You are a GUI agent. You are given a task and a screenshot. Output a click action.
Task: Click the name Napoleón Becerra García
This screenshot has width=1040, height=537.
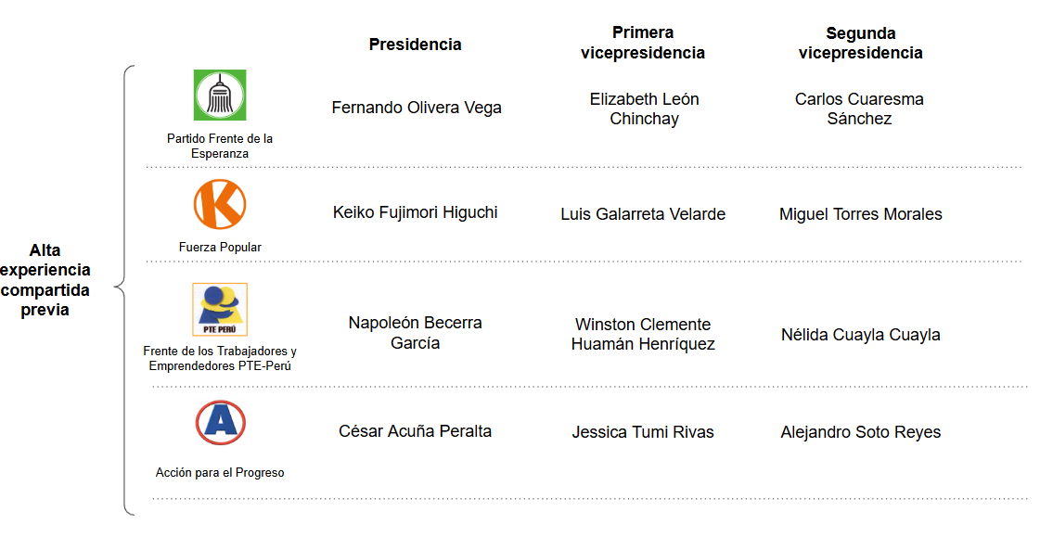pos(415,333)
